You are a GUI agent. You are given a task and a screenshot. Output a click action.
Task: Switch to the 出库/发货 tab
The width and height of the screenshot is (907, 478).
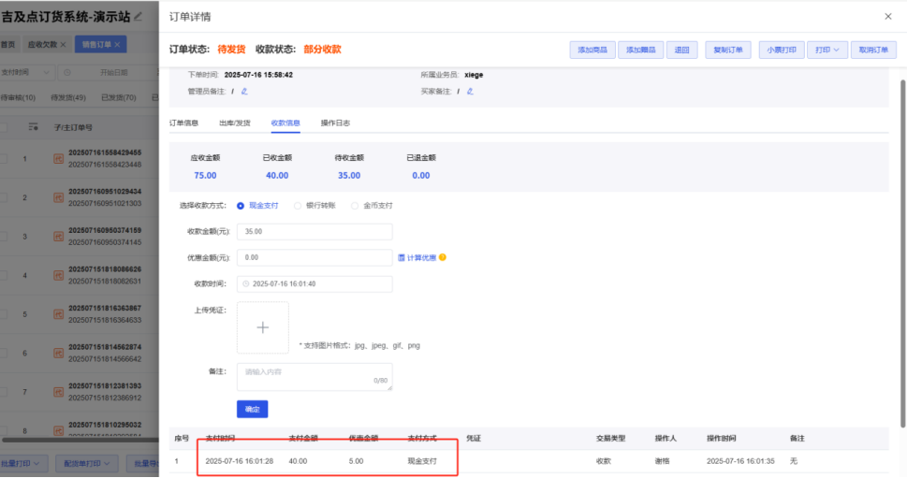(x=235, y=123)
